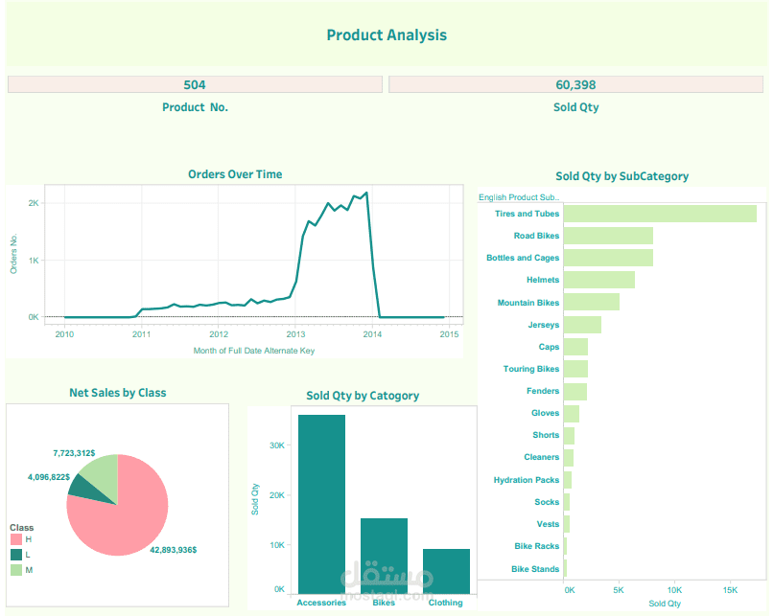
Task: Click the Gloves bar
Action: [571, 414]
